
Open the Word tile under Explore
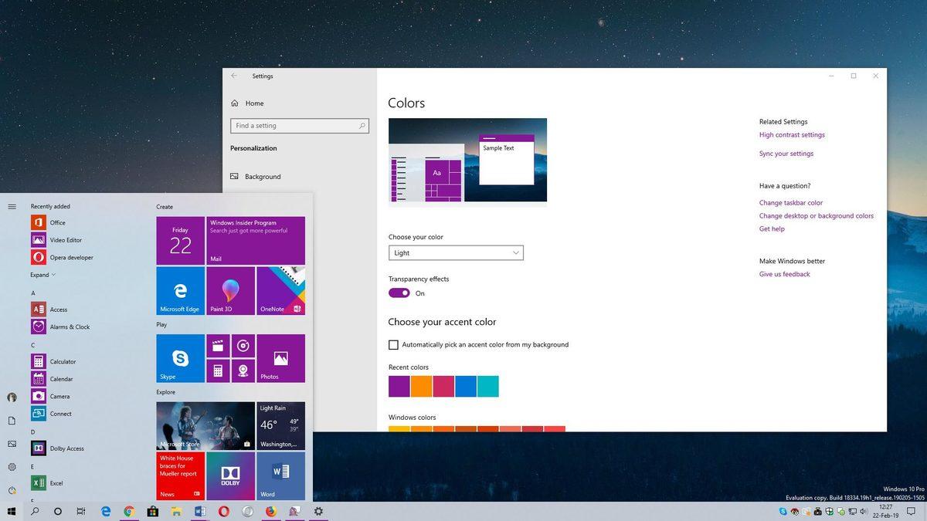[280, 476]
